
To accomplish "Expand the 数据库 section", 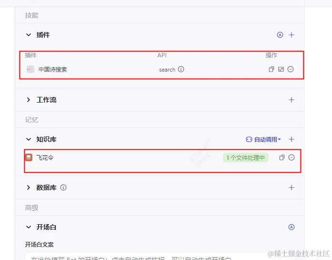I will pos(29,187).
